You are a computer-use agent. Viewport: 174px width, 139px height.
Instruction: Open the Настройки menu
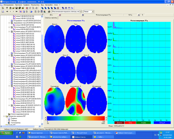[49, 5]
